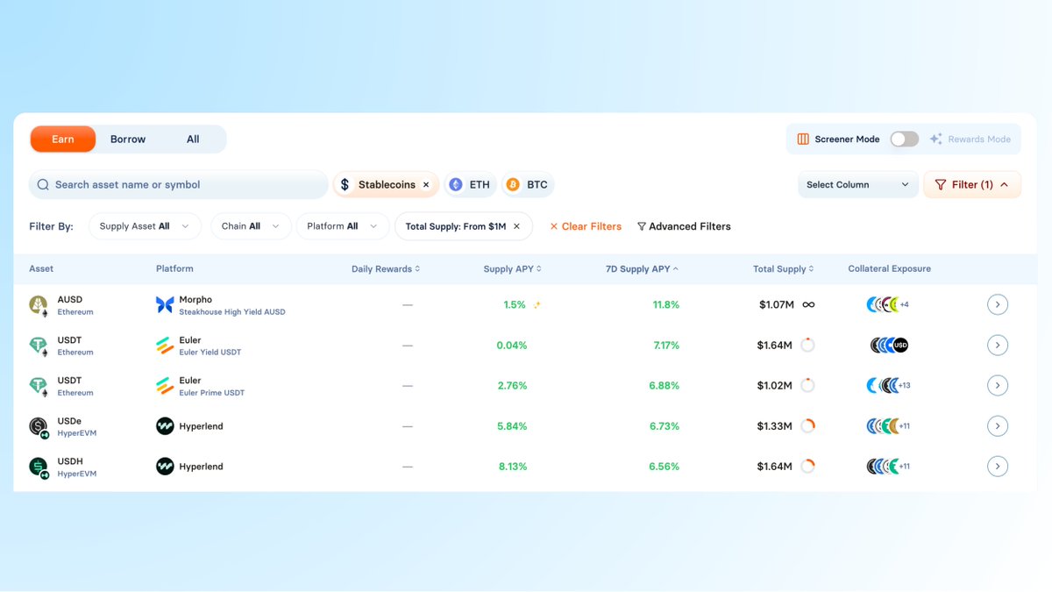
Task: Click utilization ring beside $1.02M
Action: pos(808,386)
